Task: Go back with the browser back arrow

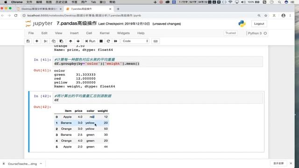Action: tap(2, 15)
